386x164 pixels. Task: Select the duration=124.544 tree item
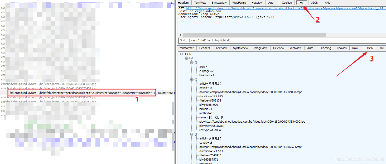[x=211, y=151]
